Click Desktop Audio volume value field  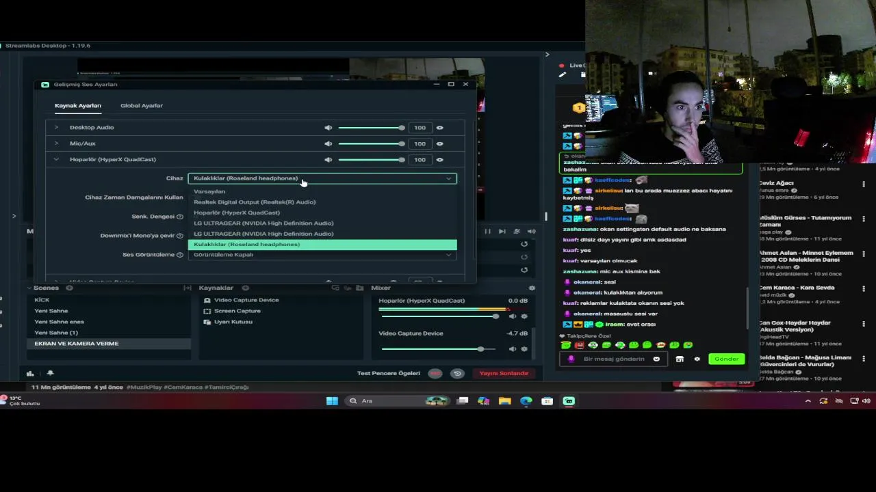pos(420,128)
